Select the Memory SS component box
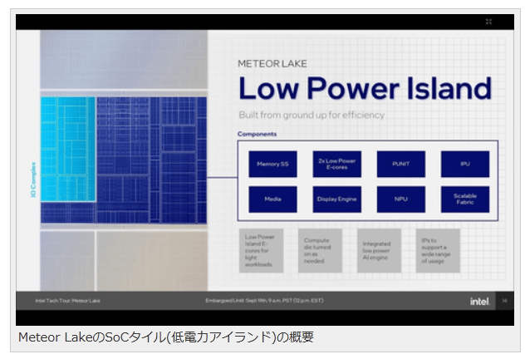Screen dimensions: 530x359 coord(272,164)
